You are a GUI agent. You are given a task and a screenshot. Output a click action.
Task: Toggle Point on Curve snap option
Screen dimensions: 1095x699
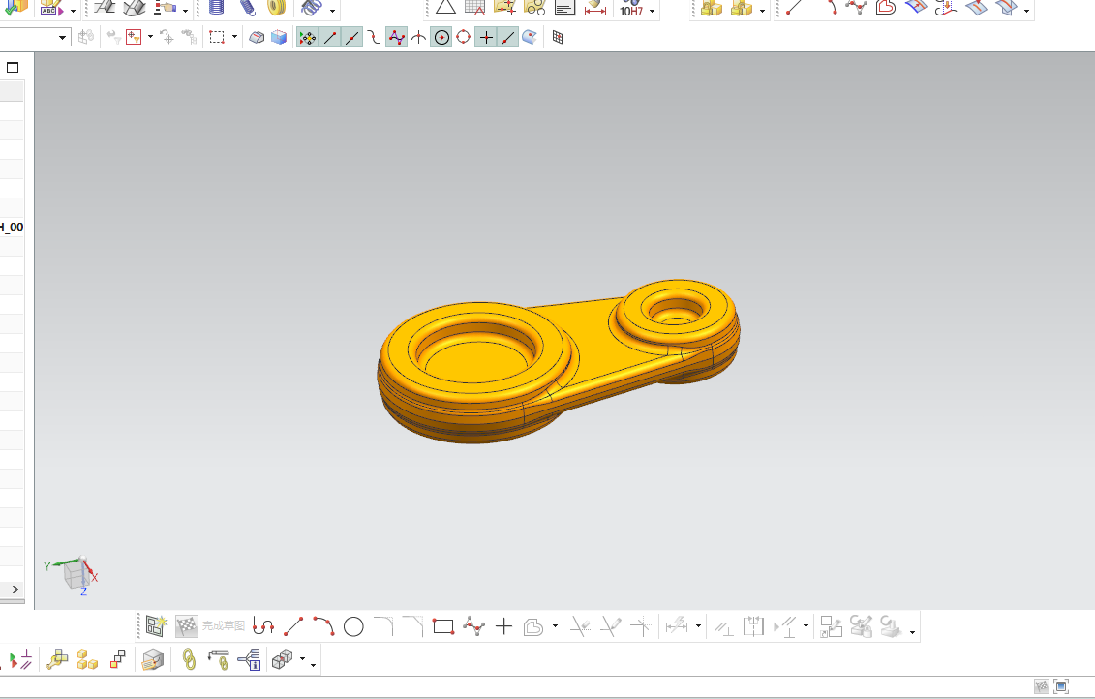point(507,37)
